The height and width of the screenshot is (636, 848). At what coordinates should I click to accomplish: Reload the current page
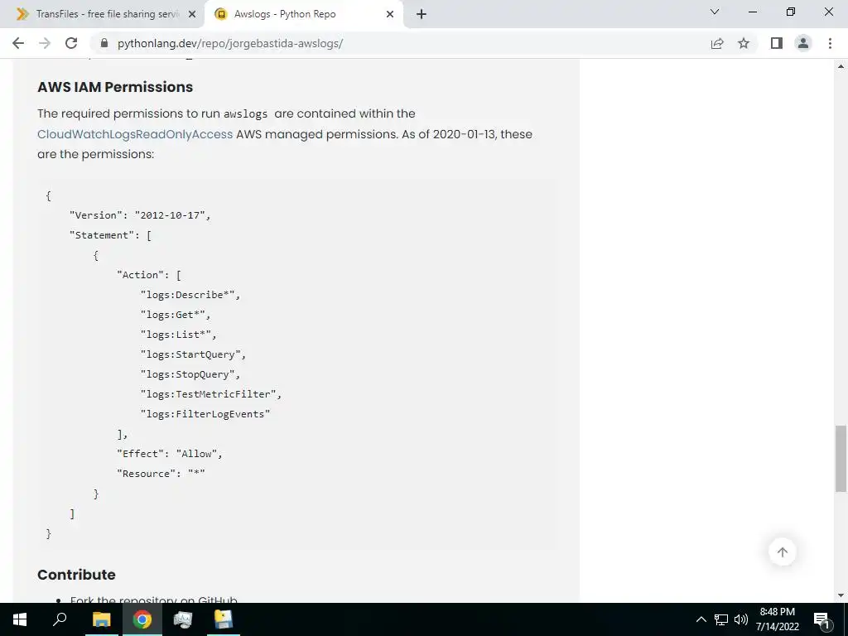(71, 43)
